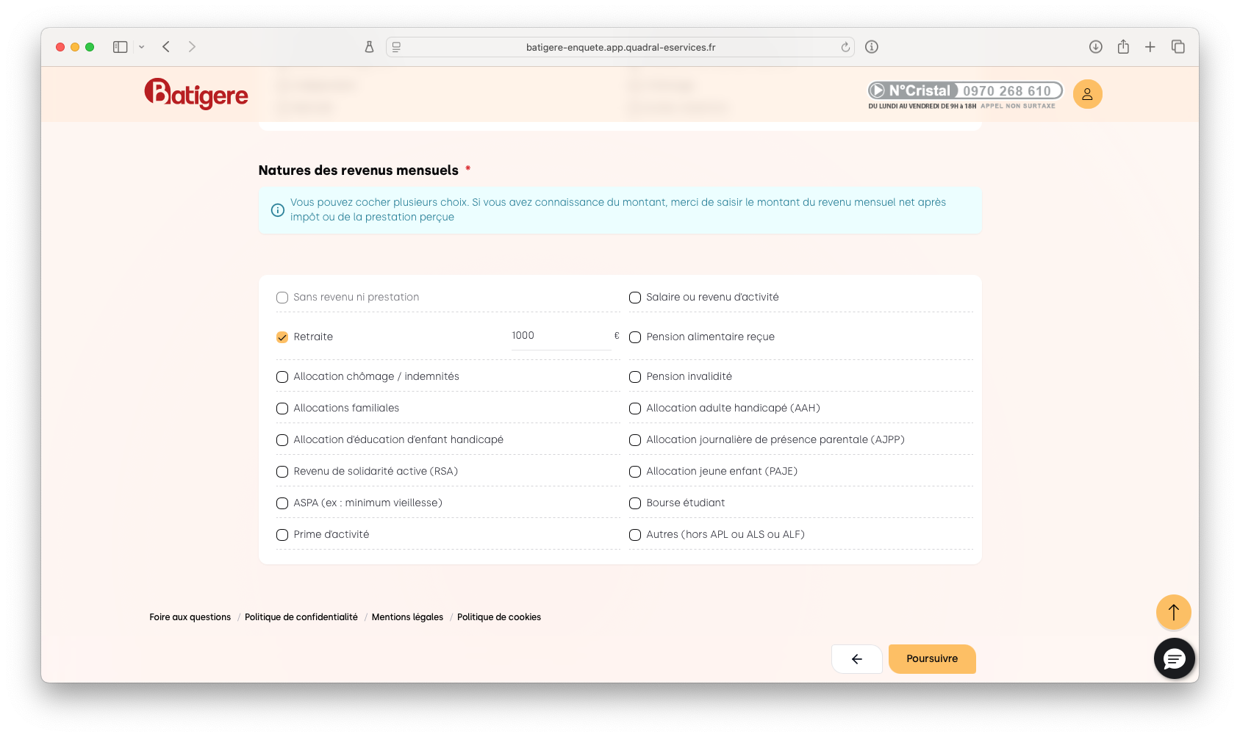This screenshot has width=1240, height=737.
Task: Edit the Retraite amount field
Action: (x=560, y=336)
